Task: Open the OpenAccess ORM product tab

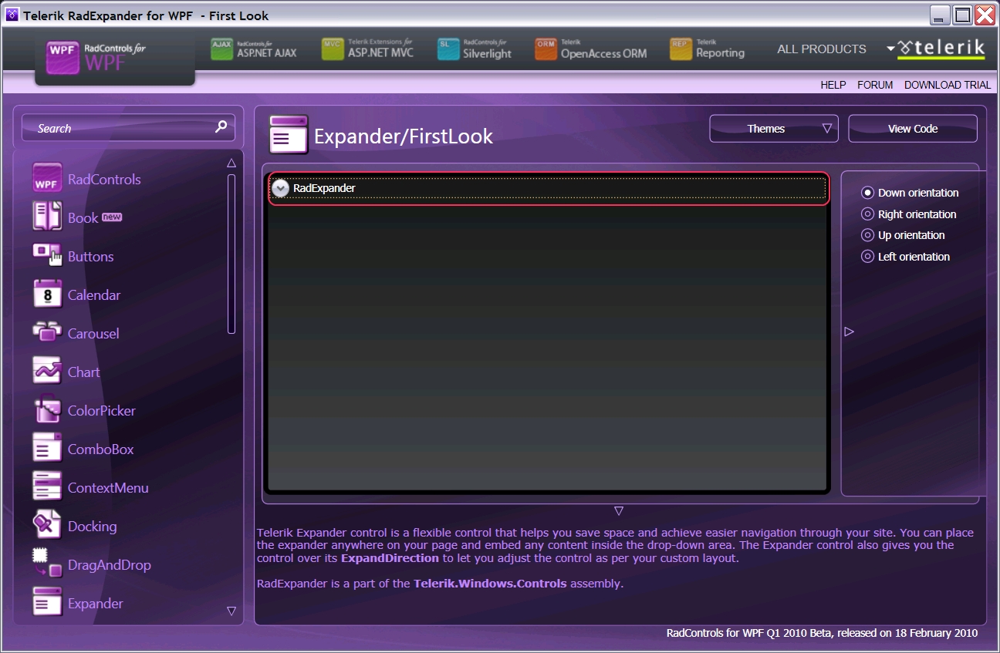Action: point(591,49)
